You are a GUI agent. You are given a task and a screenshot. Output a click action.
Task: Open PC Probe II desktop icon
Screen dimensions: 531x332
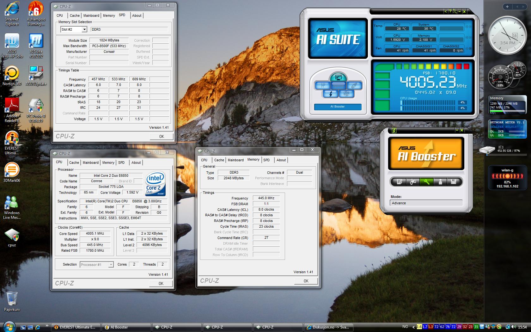coord(36,110)
